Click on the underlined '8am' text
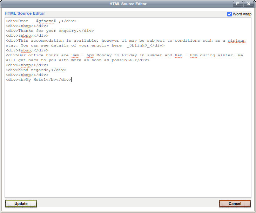 [x=179, y=55]
